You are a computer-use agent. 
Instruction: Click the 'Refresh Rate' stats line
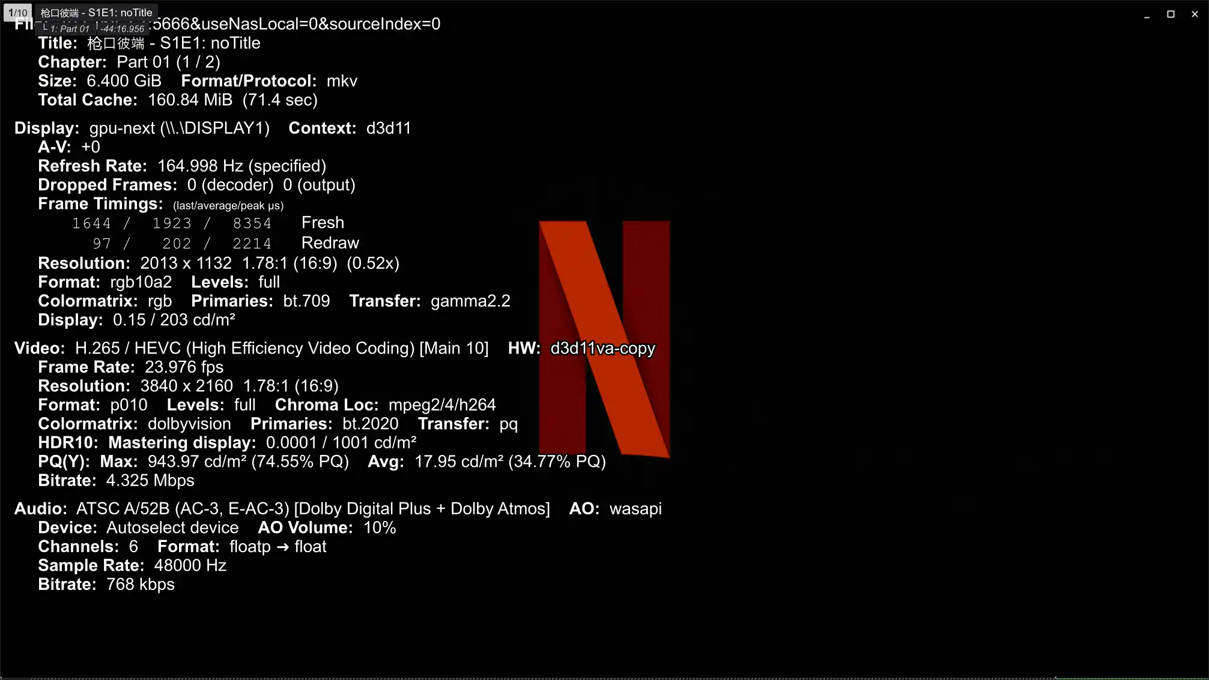tap(182, 166)
